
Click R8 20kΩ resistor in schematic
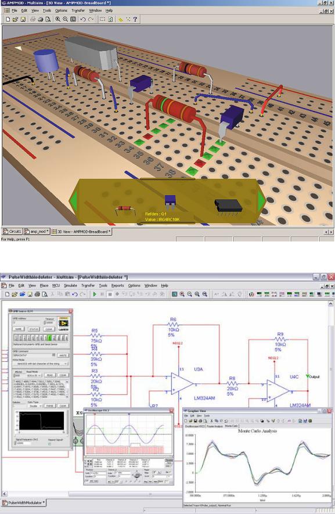(232, 383)
